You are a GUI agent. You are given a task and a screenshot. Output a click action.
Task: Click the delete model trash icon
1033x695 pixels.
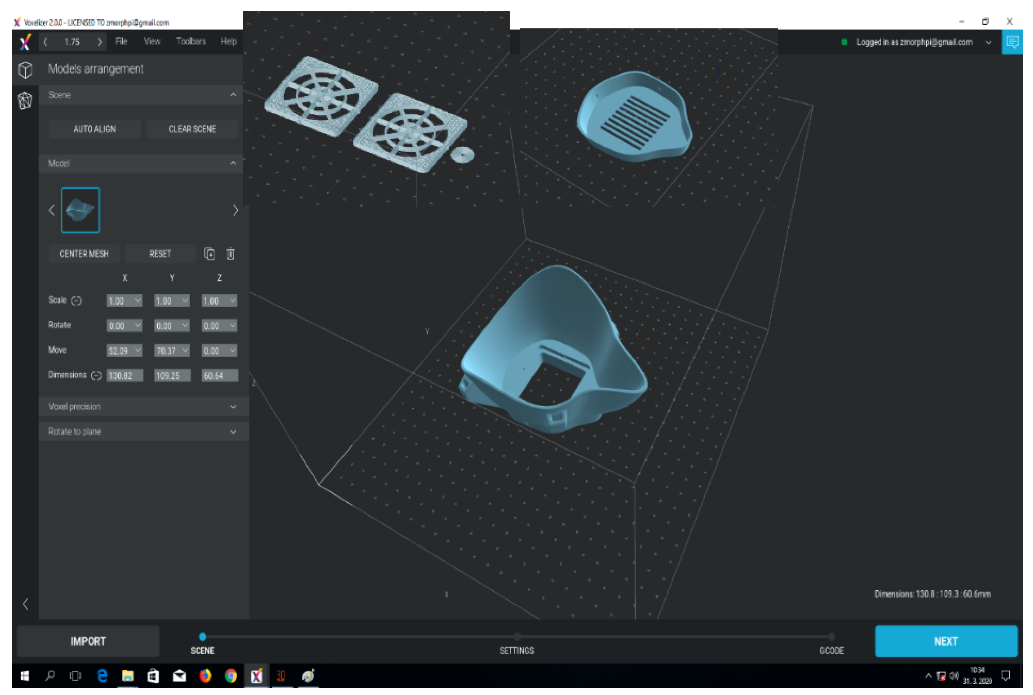(230, 254)
